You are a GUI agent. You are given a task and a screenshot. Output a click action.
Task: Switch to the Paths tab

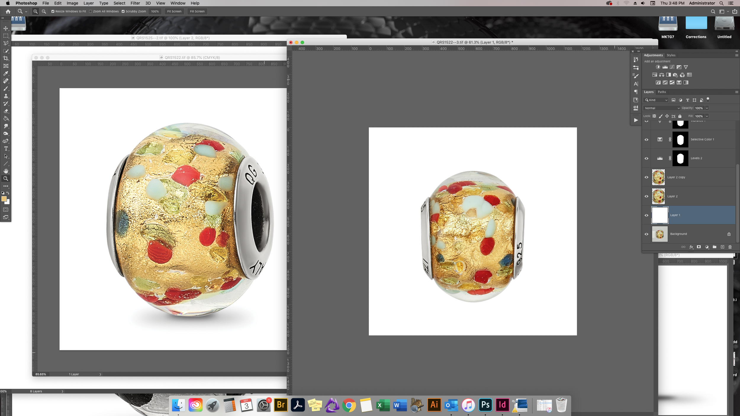[662, 92]
